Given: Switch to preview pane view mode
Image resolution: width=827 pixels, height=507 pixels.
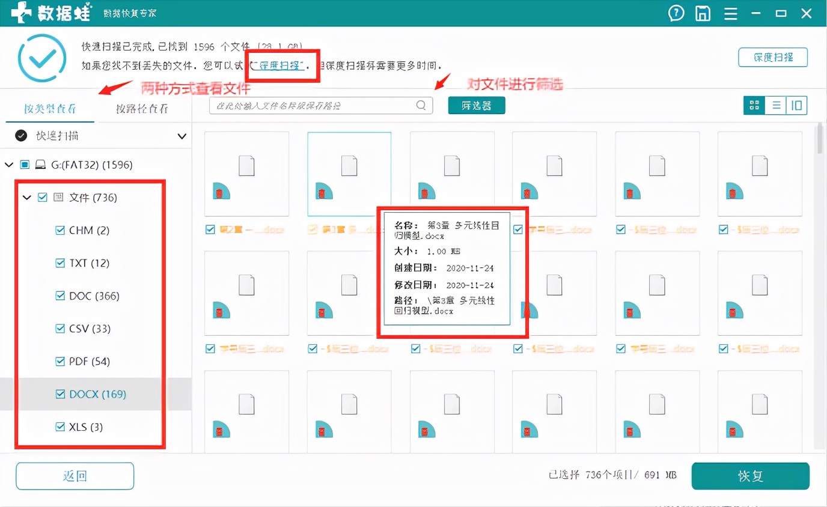Looking at the screenshot, I should (796, 105).
